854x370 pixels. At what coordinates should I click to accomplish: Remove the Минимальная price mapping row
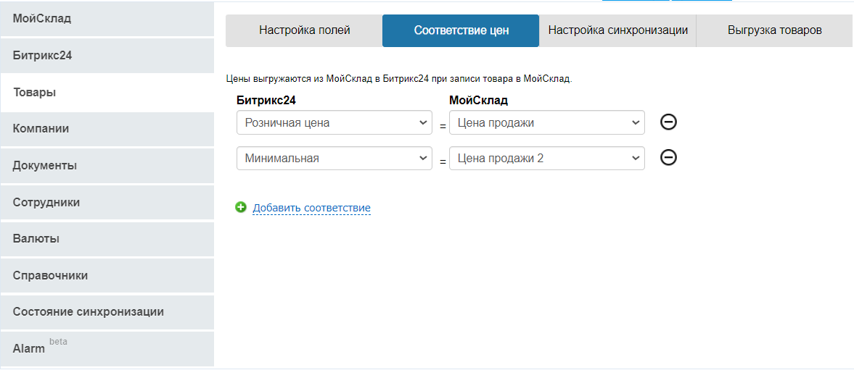[668, 158]
